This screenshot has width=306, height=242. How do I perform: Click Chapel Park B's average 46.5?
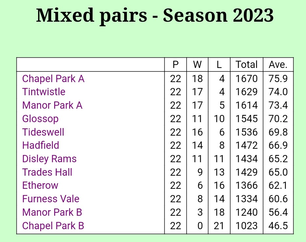click(278, 226)
